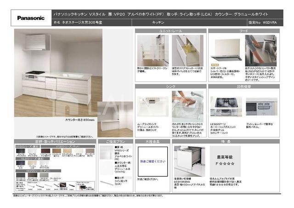Image resolution: width=294 pixels, height=208 pixels.
Task: Pick the Earth White matte swatch
Action: click(56, 175)
